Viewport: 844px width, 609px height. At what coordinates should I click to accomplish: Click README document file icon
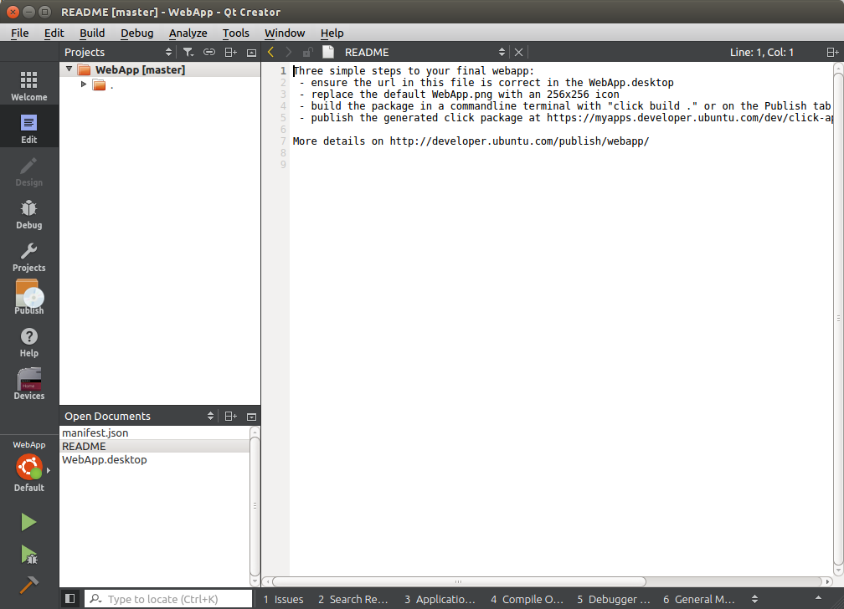[x=328, y=52]
